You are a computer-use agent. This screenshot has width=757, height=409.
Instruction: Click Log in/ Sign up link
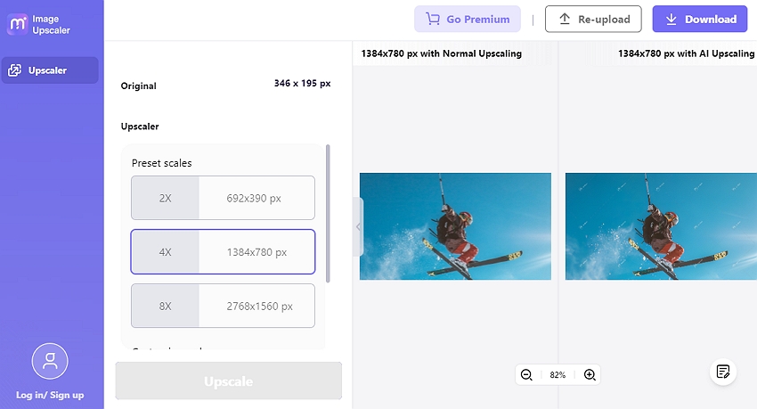50,395
